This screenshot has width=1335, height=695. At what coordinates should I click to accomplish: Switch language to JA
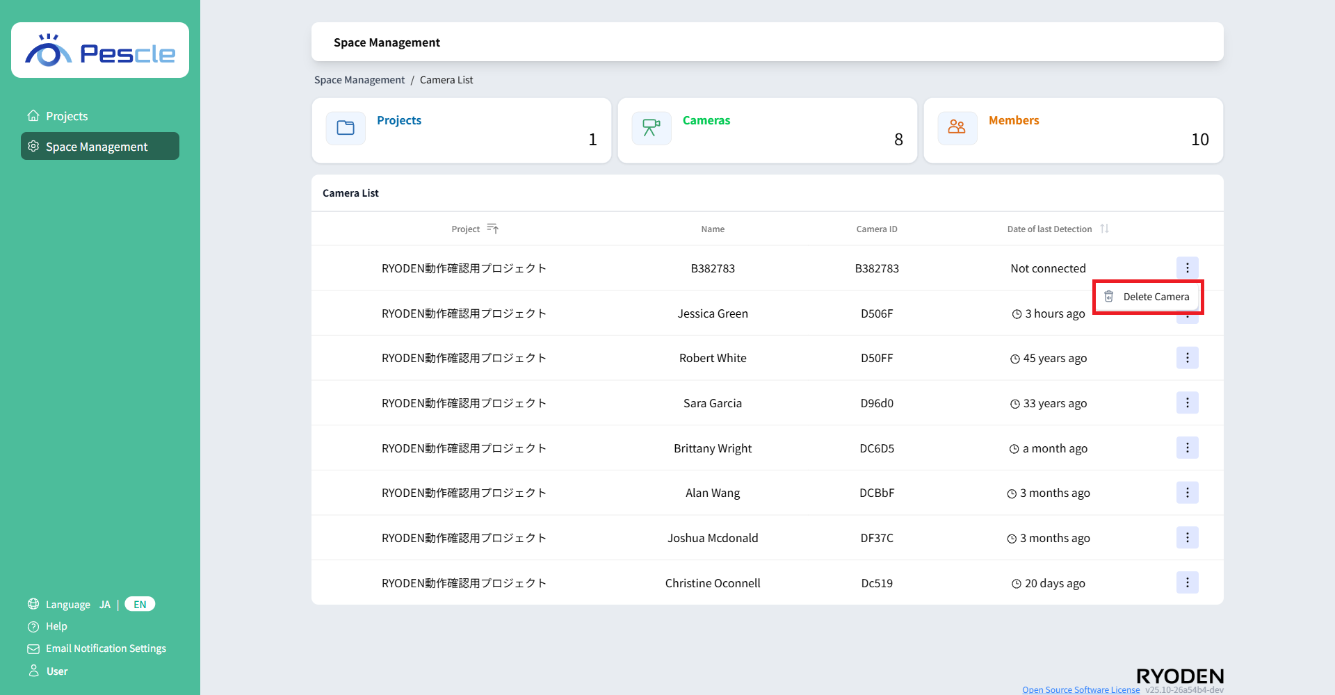point(105,605)
